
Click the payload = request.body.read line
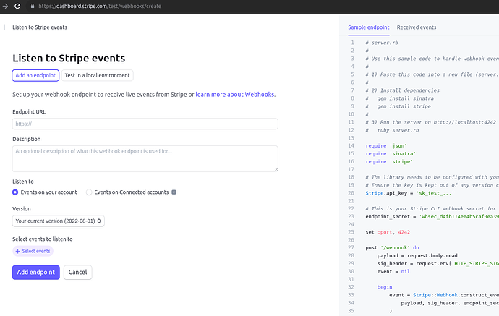tap(417, 255)
